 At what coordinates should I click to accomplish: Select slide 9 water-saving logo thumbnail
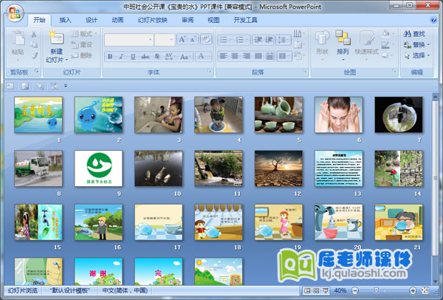tap(98, 168)
